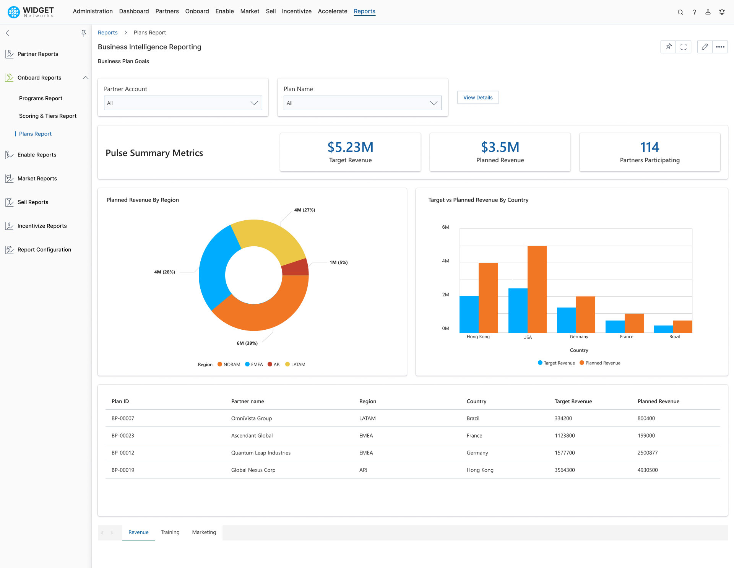The width and height of the screenshot is (734, 568).
Task: Open the search icon
Action: (x=680, y=12)
